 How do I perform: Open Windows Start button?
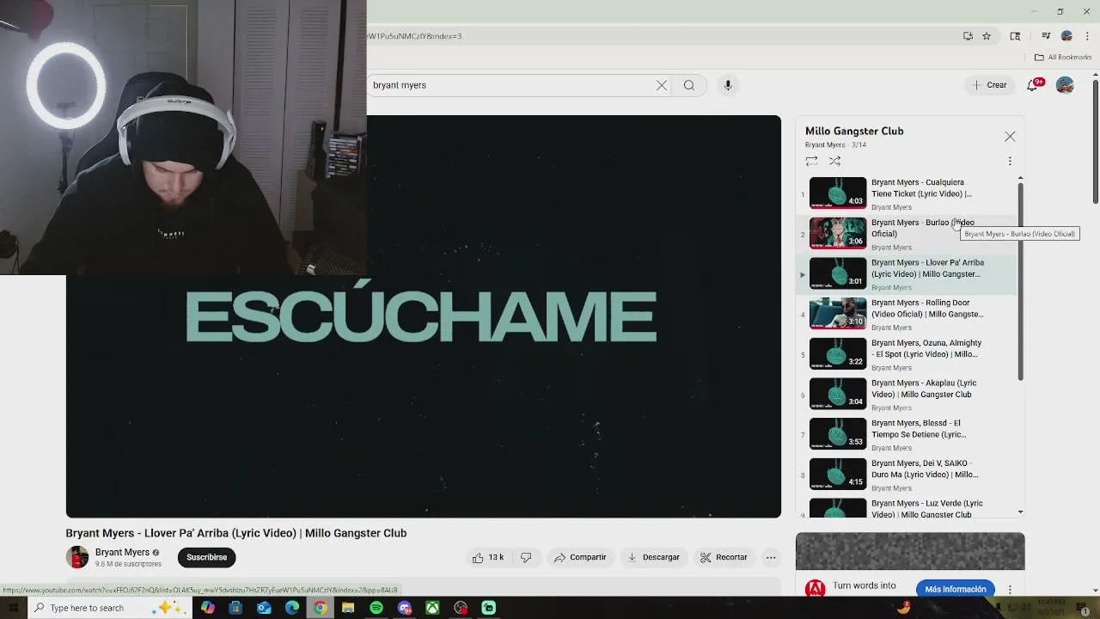coord(13,608)
